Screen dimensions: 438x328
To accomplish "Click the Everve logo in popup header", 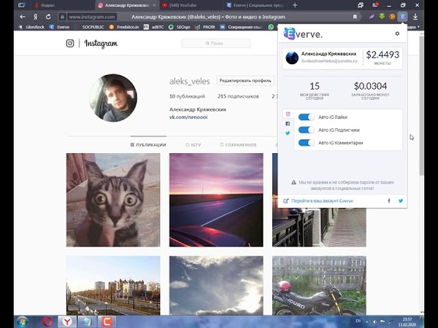I will (x=303, y=34).
